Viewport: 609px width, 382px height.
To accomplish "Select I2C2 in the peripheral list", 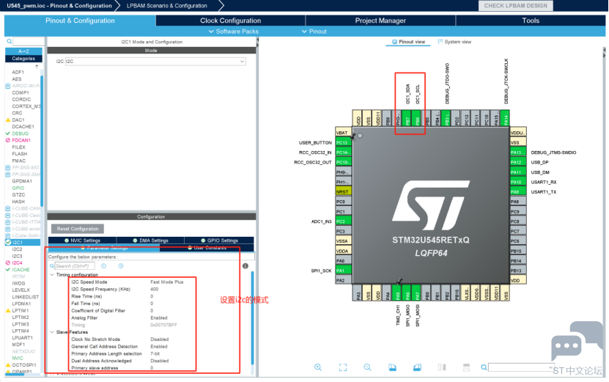I will [17, 249].
